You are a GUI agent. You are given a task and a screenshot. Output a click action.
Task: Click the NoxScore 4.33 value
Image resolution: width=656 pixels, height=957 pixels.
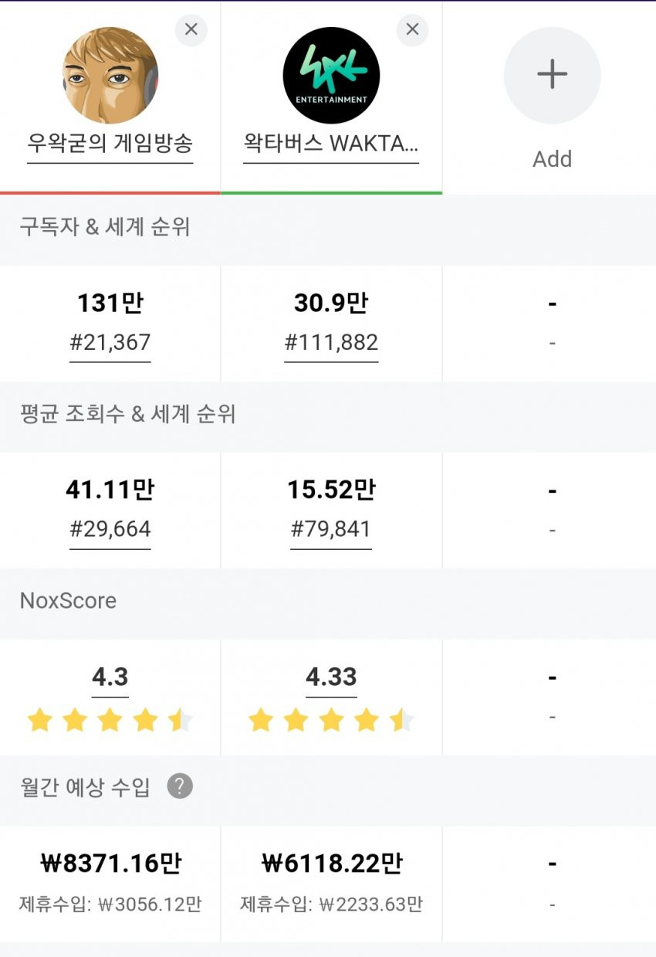click(331, 677)
